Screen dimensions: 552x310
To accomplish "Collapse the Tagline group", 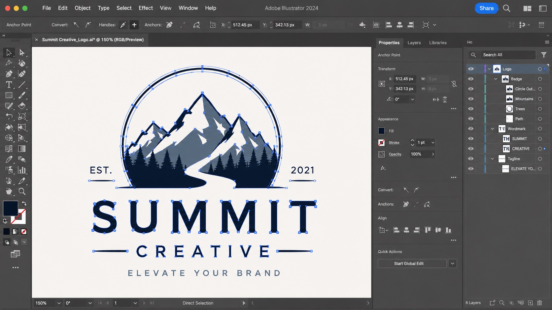I will tap(492, 158).
